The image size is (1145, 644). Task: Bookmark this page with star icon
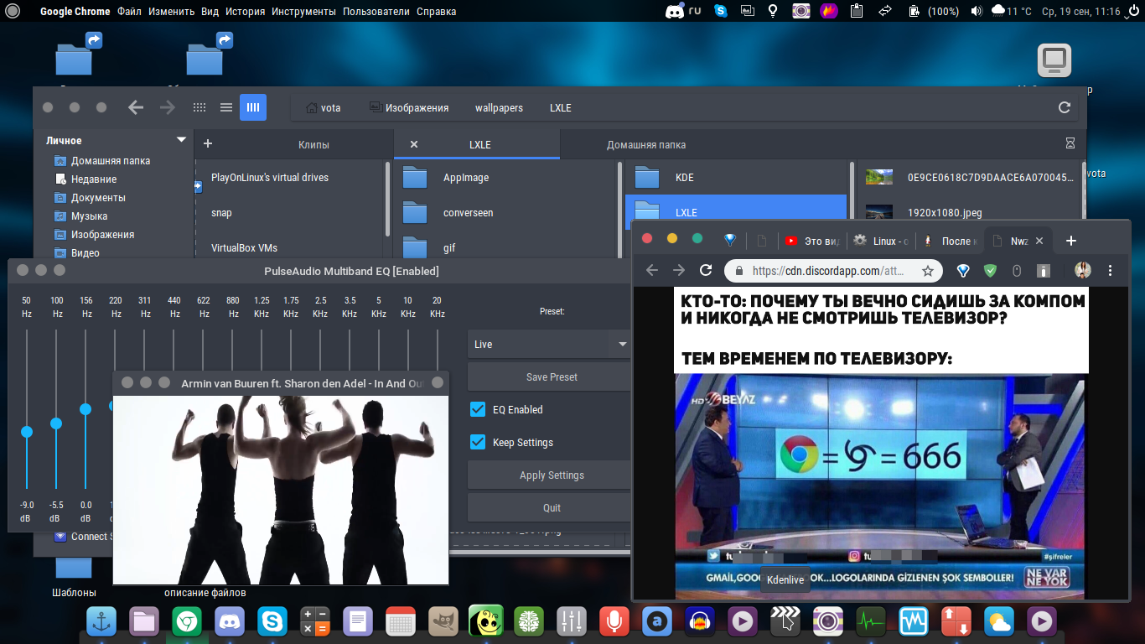[x=928, y=271]
